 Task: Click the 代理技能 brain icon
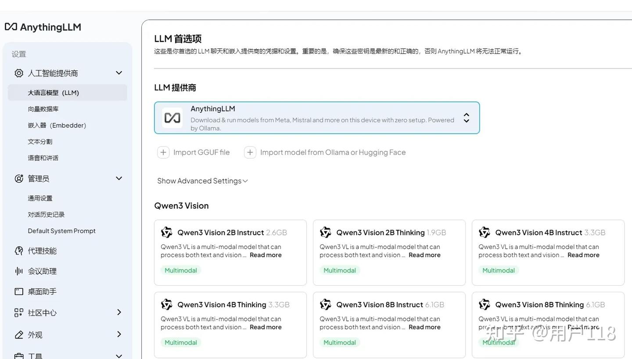19,251
